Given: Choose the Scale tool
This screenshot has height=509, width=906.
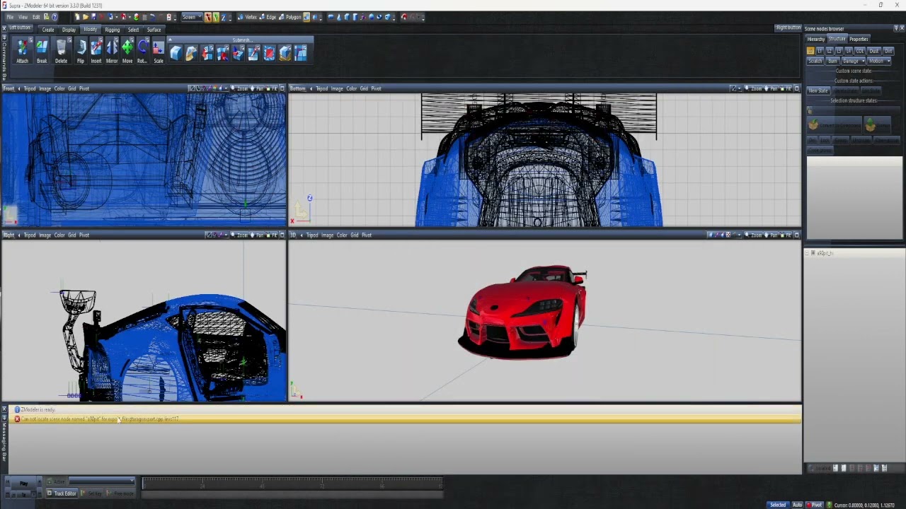Looking at the screenshot, I should [x=159, y=51].
